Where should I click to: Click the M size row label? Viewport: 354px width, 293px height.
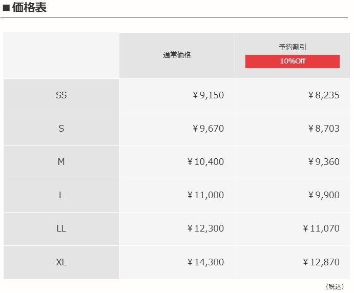point(61,162)
